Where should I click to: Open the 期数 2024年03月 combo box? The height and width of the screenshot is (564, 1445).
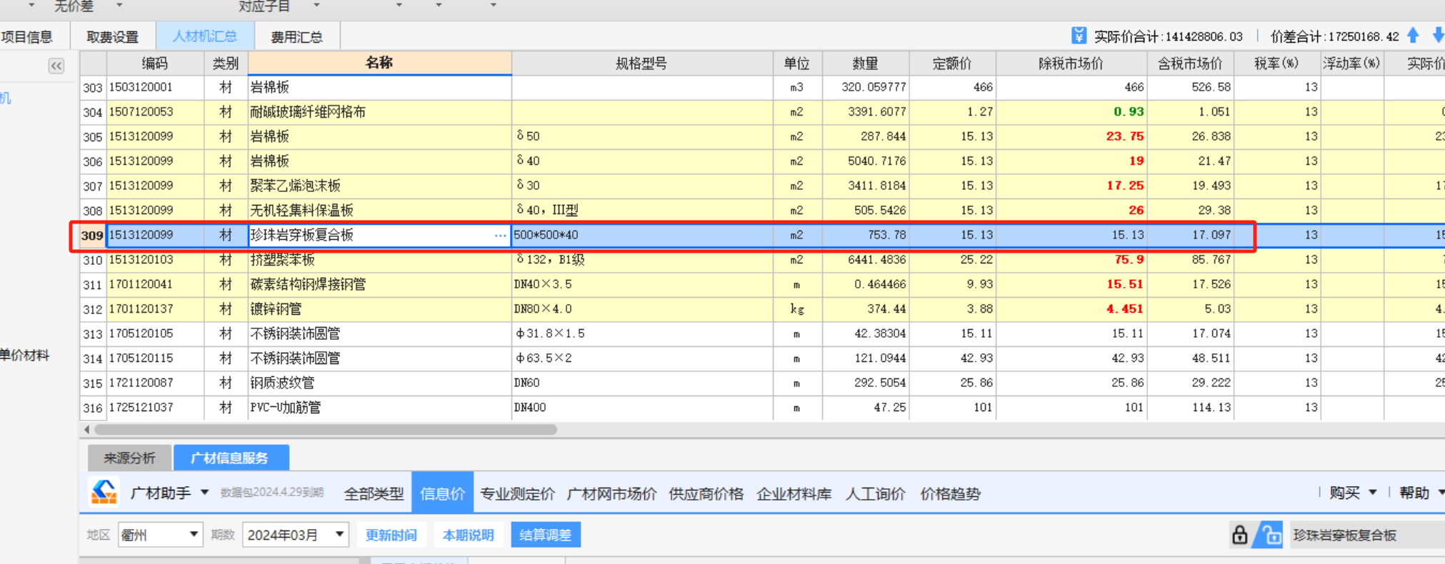[295, 535]
